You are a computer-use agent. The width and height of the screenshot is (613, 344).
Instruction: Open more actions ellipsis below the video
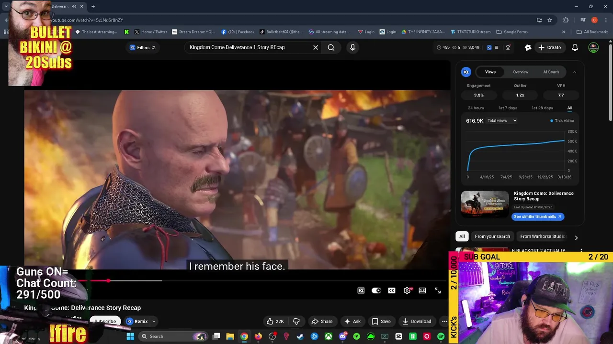click(x=444, y=322)
